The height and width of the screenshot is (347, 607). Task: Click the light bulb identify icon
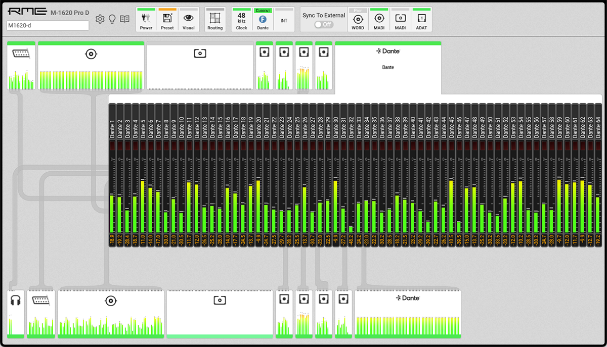(112, 19)
